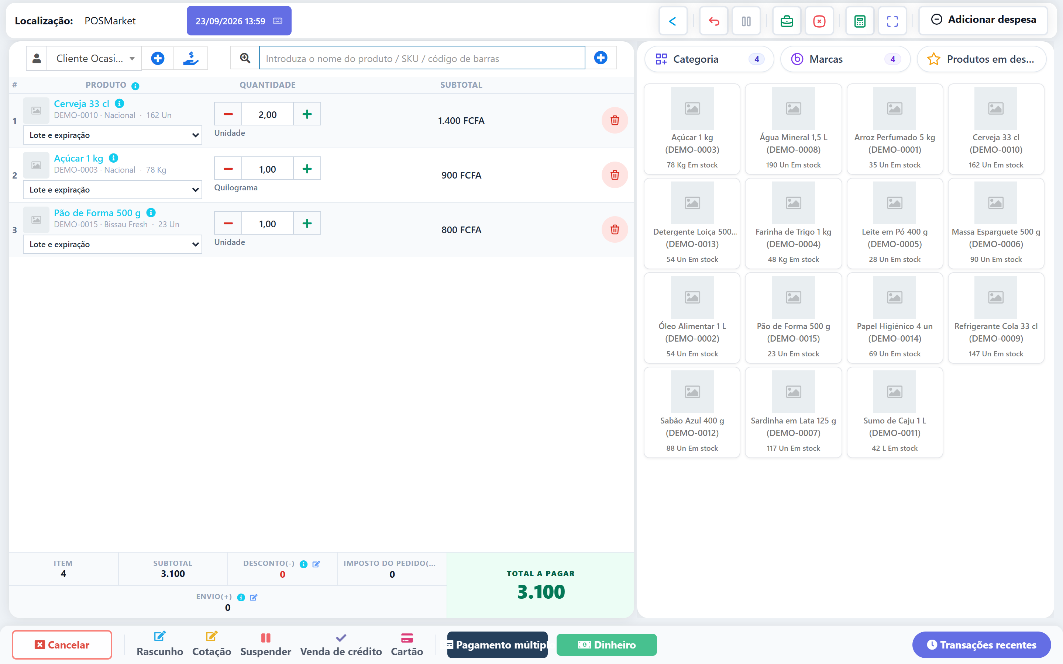1063x664 pixels.
Task: Open Lote e expiração dropdown for Cerveja
Action: [x=113, y=135]
